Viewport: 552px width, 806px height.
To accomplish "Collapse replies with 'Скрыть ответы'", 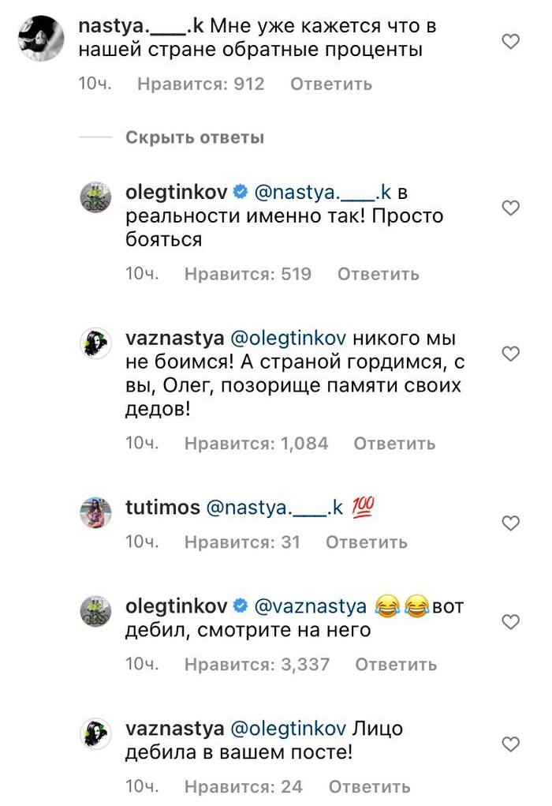I will 194,138.
